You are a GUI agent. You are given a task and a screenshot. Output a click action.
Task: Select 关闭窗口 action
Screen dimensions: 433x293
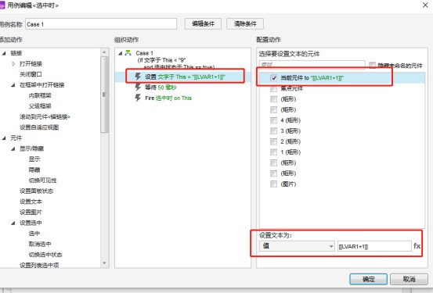(x=31, y=74)
